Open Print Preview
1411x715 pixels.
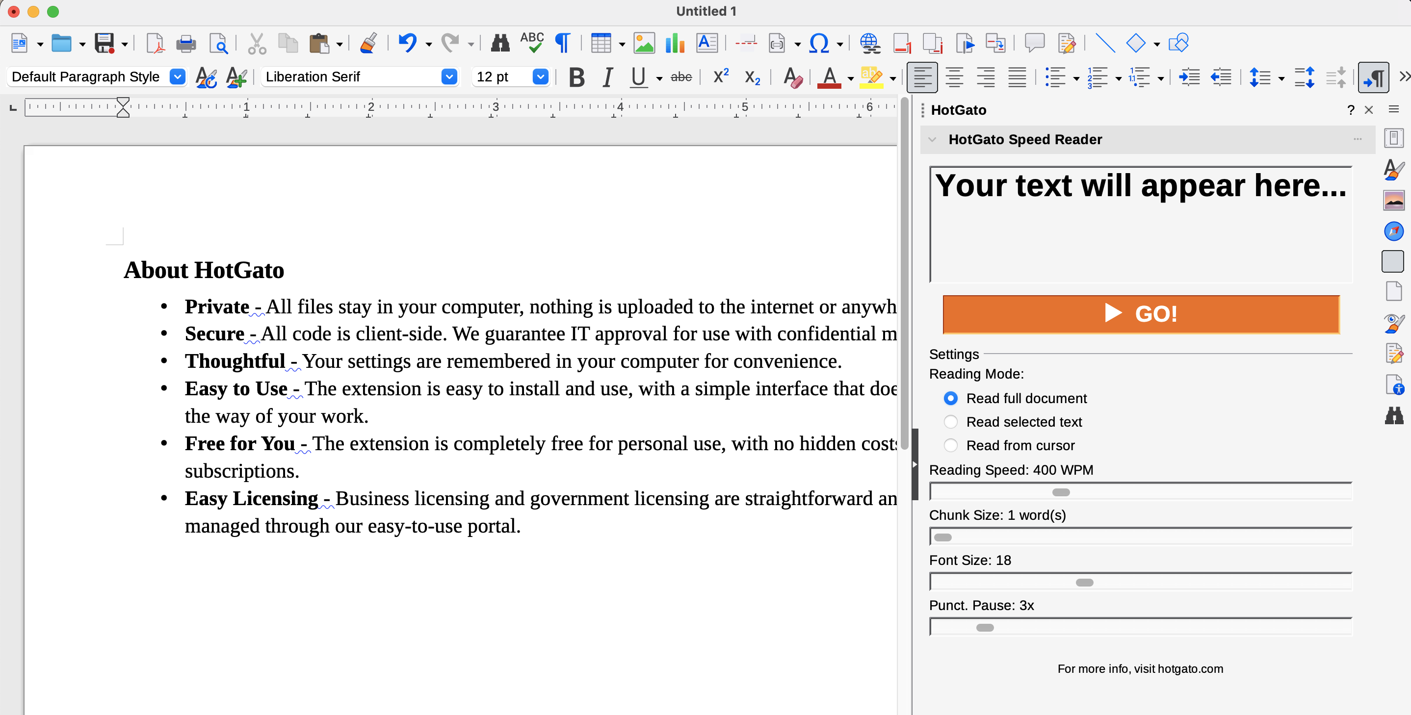(218, 43)
